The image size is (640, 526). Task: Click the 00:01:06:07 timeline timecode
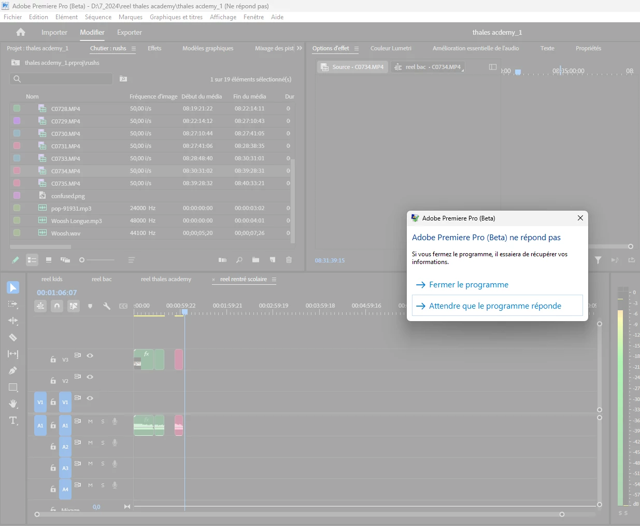tap(57, 293)
